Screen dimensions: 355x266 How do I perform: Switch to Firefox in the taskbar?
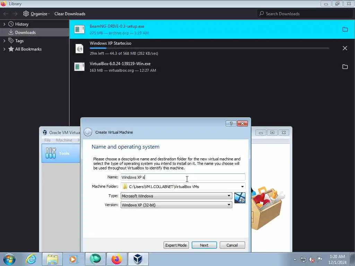tap(116, 259)
